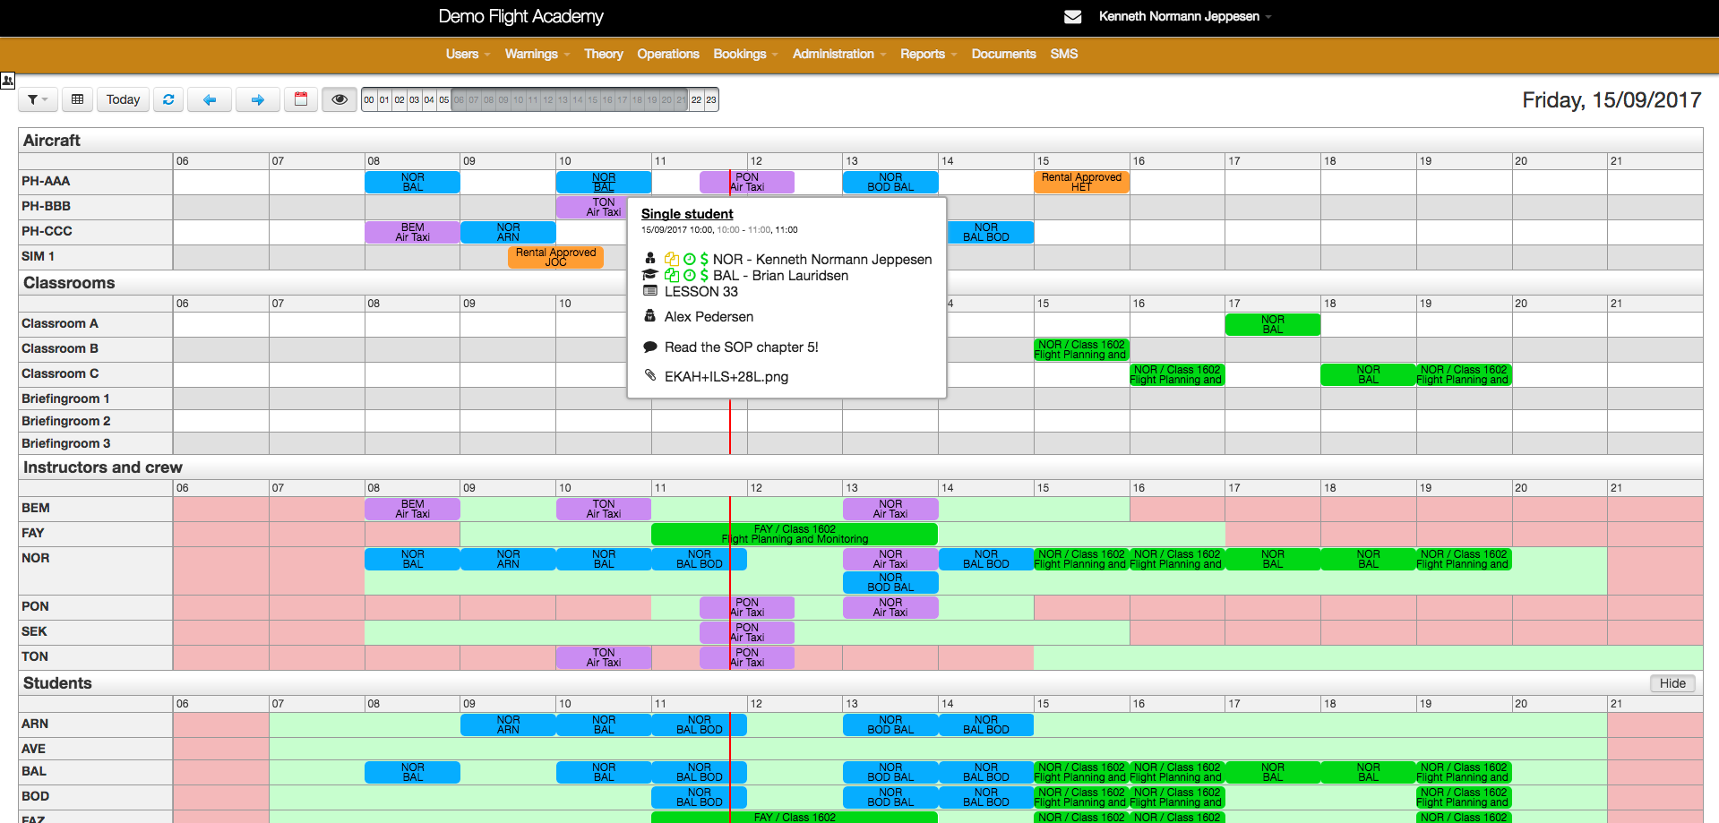1719x823 pixels.
Task: Refresh the schedule view
Action: [168, 99]
